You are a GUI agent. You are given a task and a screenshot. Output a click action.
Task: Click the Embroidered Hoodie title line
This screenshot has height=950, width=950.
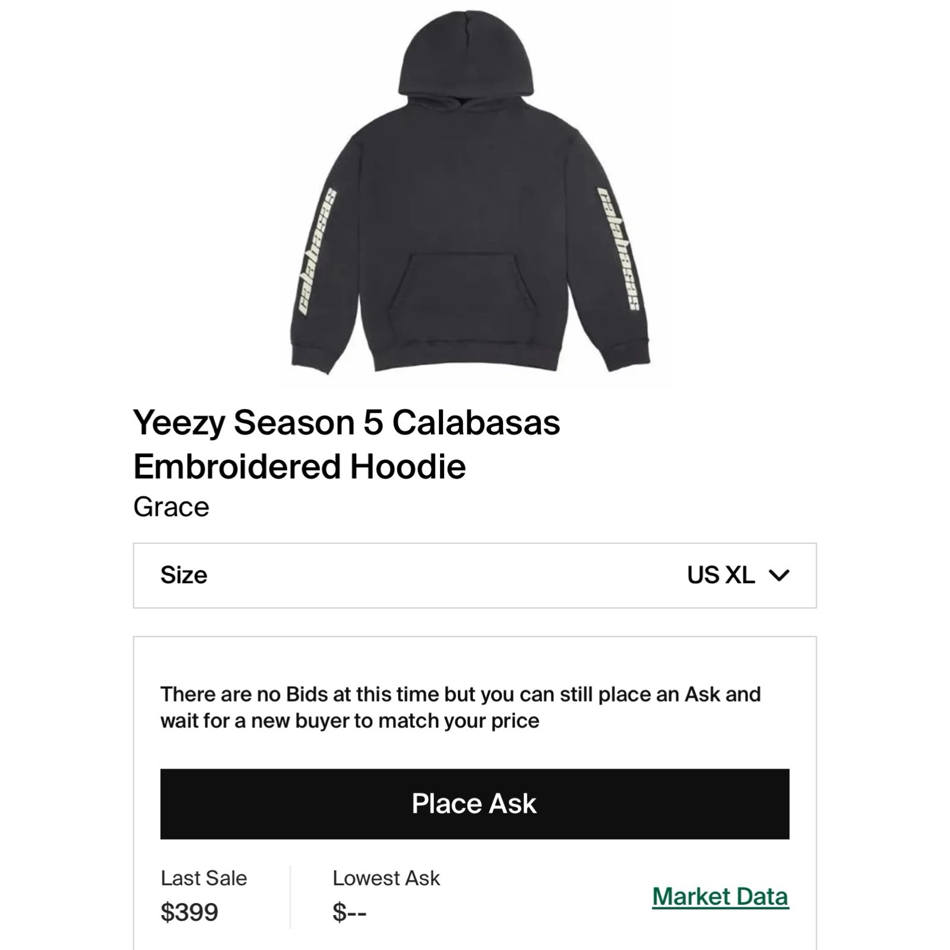(x=299, y=467)
